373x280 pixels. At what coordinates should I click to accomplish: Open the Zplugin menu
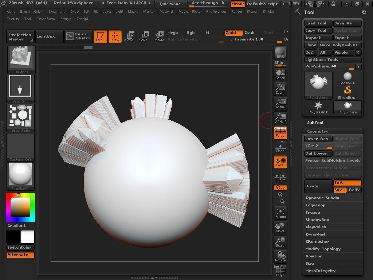66,19
